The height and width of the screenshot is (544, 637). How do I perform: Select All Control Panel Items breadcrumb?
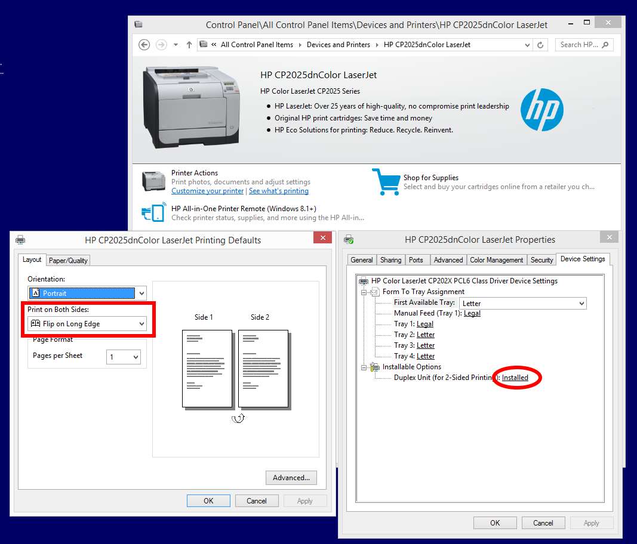257,45
